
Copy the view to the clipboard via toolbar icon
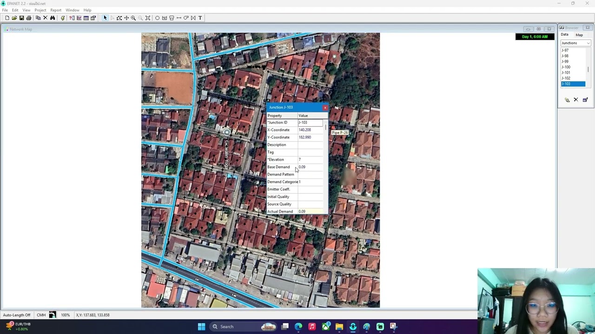click(x=38, y=18)
